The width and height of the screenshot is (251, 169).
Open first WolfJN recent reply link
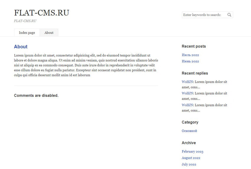[x=187, y=82]
